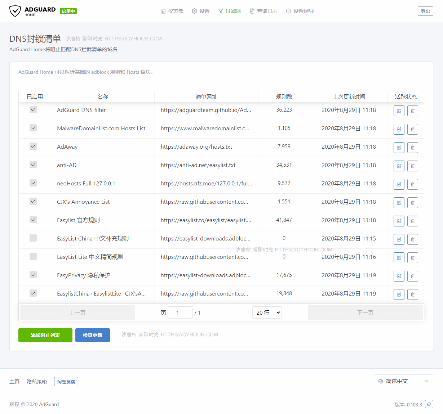Screen dimensions: 443x414
Task: Open the 设置 settings menu
Action: tap(200, 11)
